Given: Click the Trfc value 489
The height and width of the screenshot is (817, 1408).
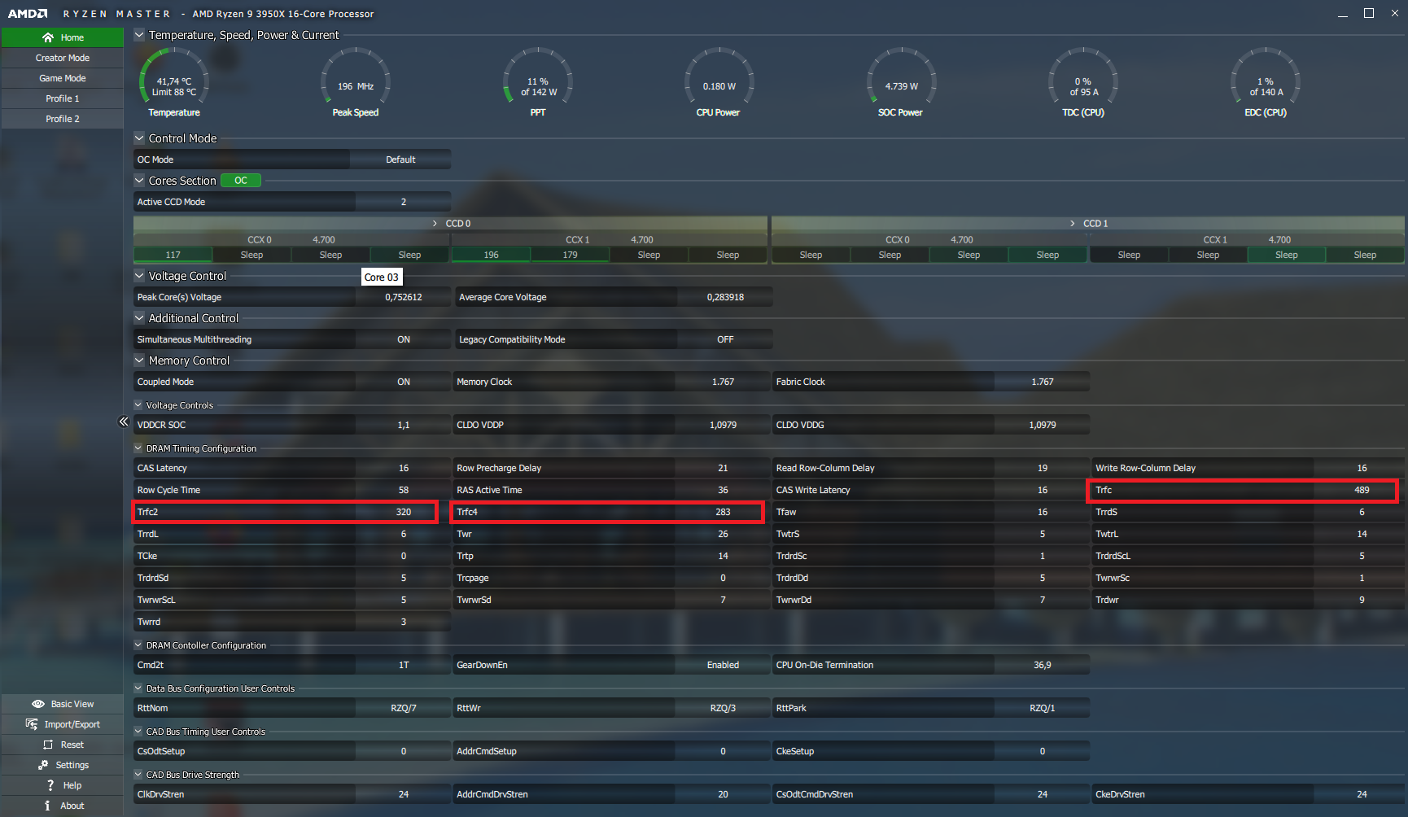Looking at the screenshot, I should (x=1362, y=490).
